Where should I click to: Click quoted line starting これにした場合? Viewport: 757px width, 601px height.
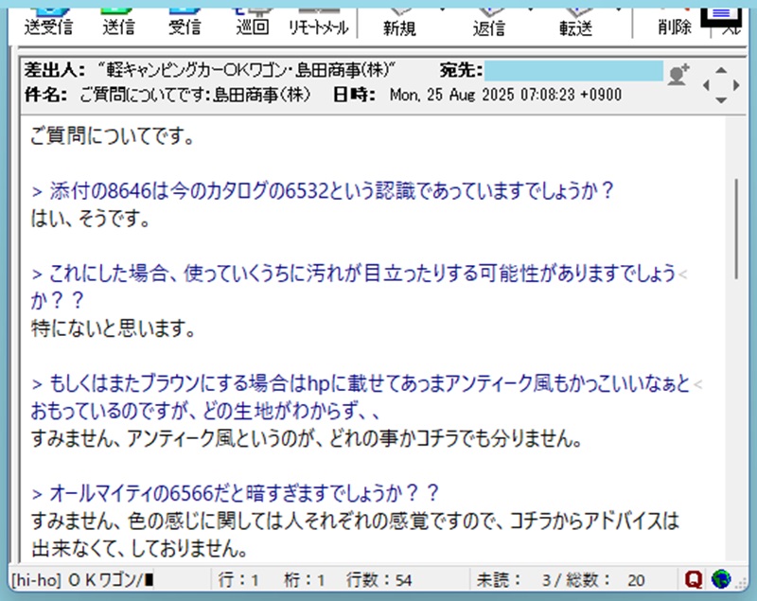353,274
